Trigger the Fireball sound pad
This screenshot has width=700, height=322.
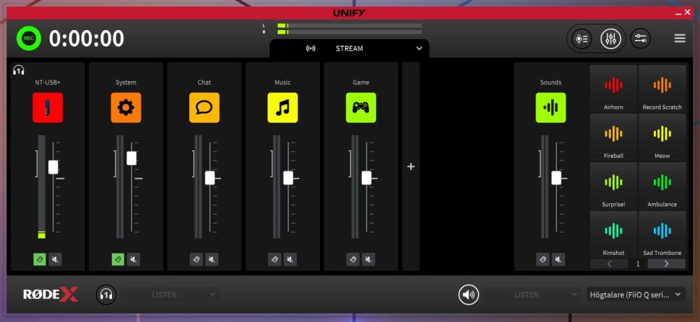(x=613, y=137)
